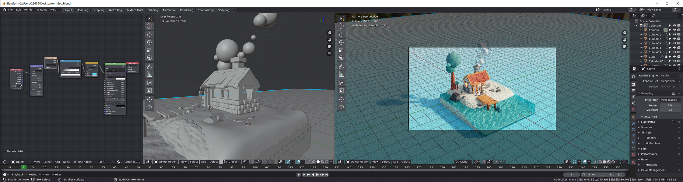Select the Rotate tool in left viewport
This screenshot has width=683, height=182.
149,42
